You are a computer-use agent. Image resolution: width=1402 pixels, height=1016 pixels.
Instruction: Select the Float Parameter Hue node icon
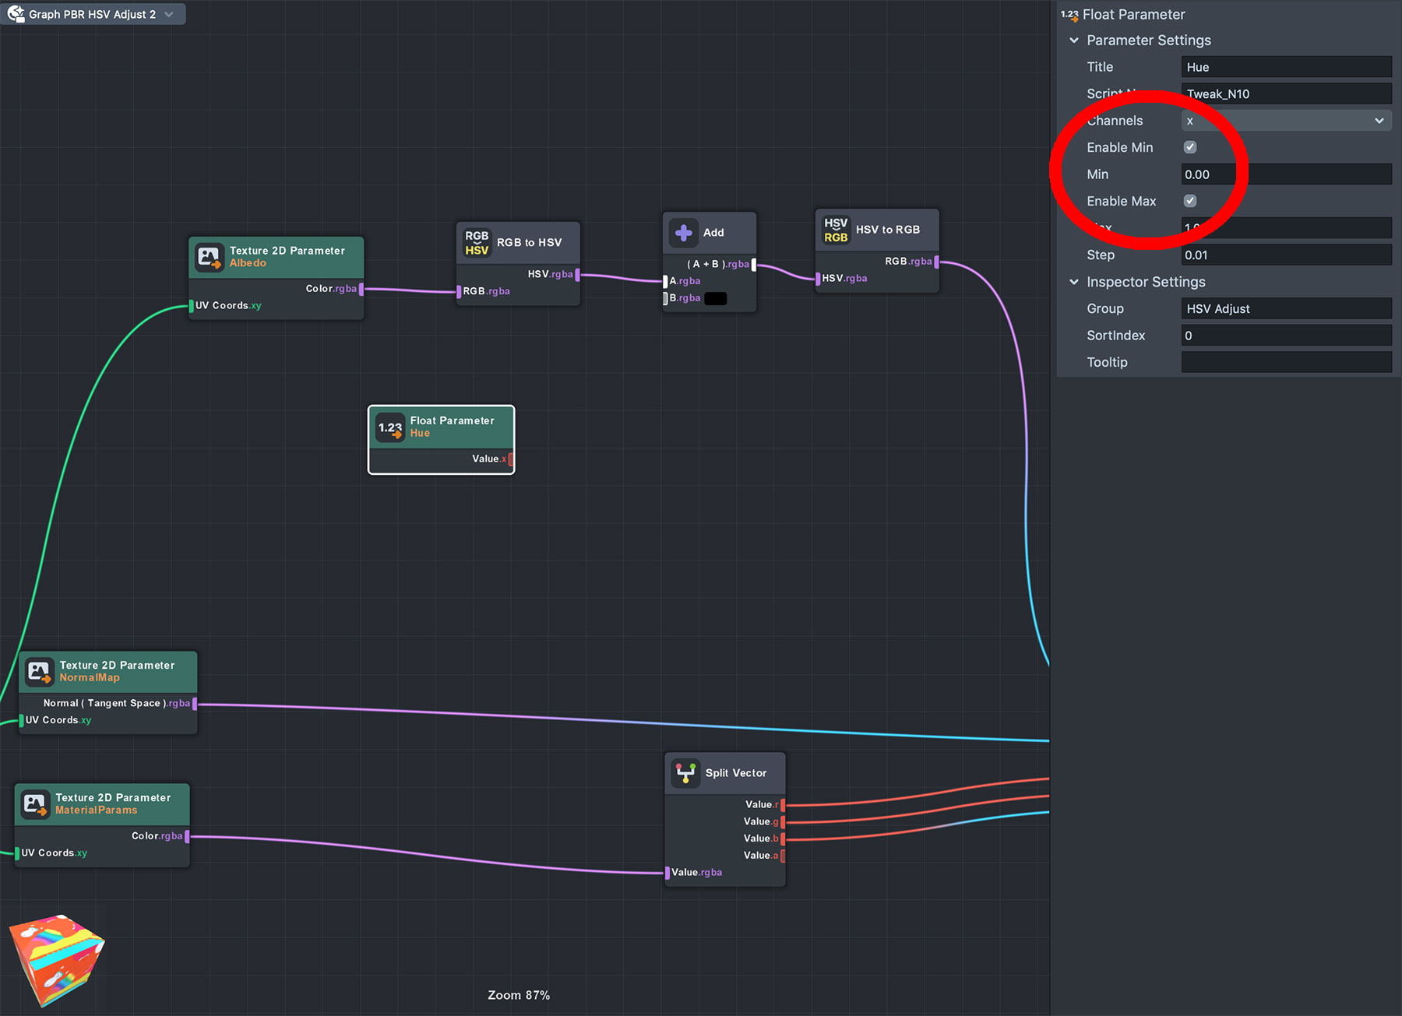[x=389, y=427]
